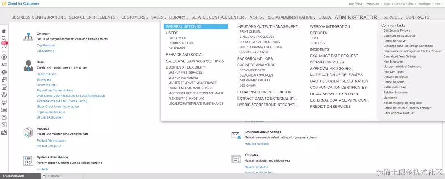Open the Org Structures link
Screen dimensions: 445x179
coord(46,46)
